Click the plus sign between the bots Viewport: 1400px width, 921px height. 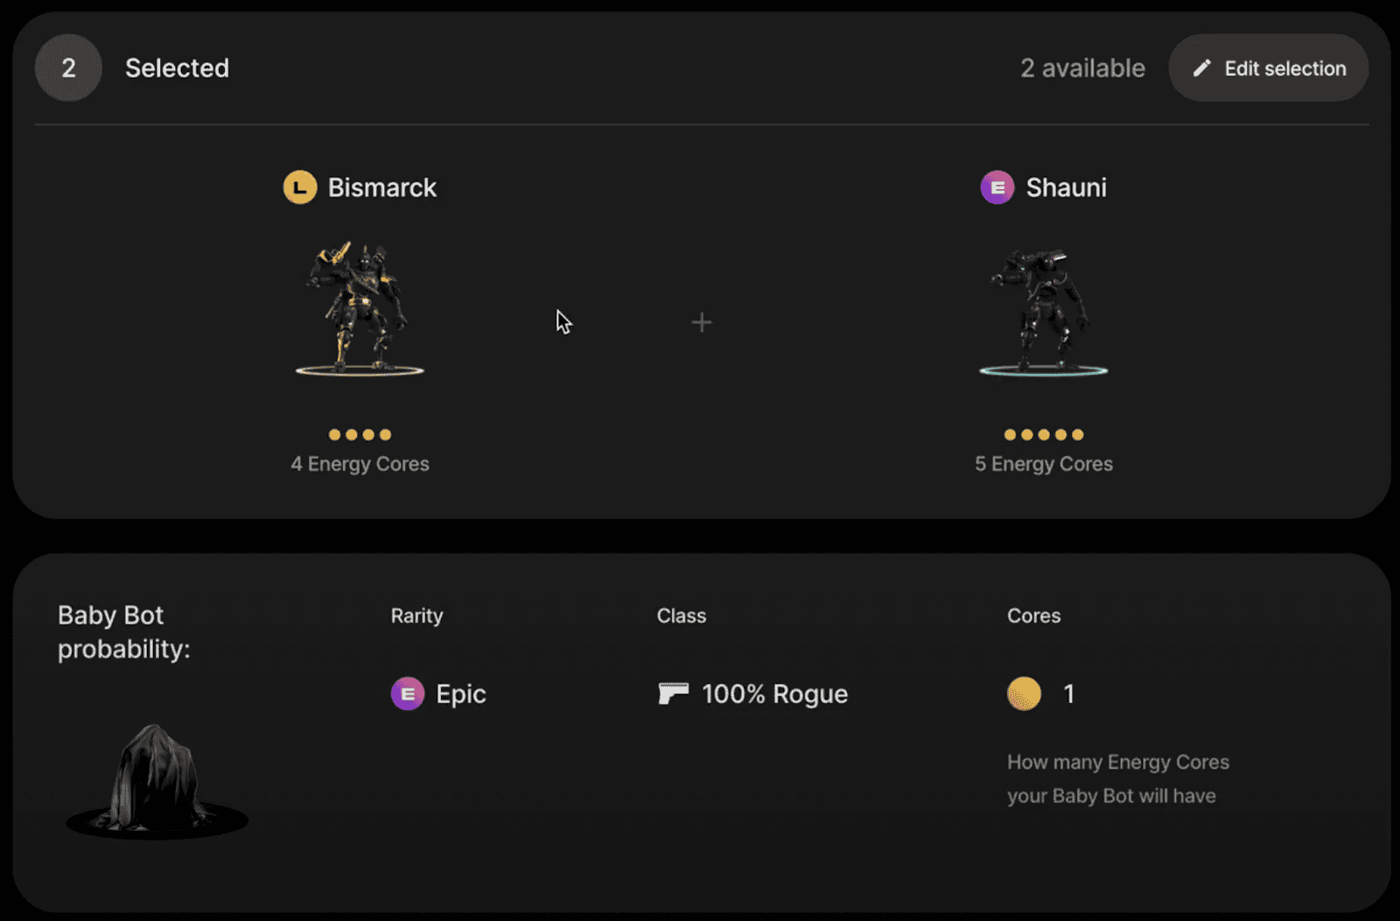click(702, 322)
